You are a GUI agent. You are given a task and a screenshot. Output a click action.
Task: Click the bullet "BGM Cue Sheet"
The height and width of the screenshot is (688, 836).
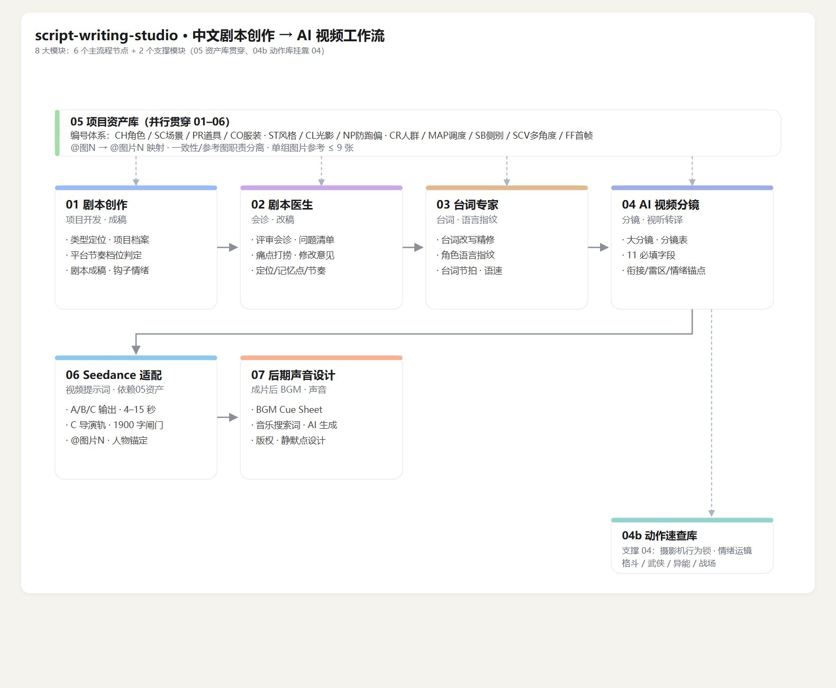287,410
